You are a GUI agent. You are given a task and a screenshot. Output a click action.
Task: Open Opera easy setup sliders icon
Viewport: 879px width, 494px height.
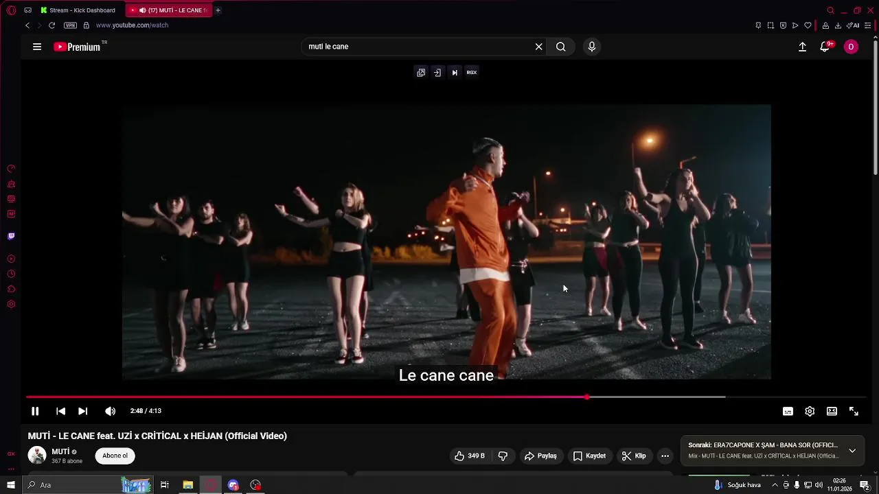pos(868,25)
